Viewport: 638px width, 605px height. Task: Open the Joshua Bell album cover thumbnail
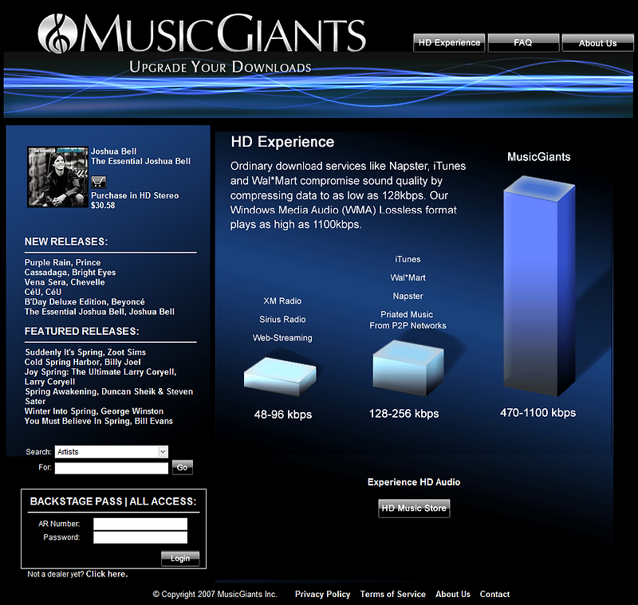click(x=57, y=177)
